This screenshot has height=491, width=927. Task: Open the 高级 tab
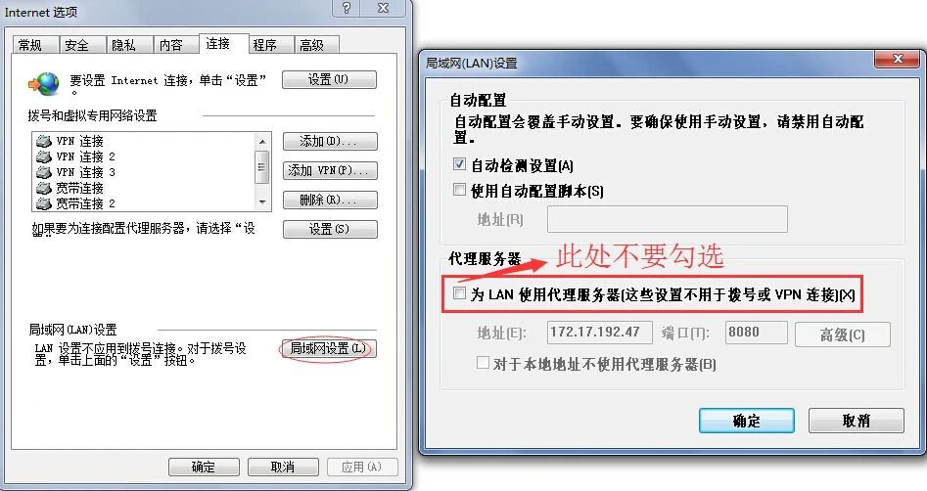[311, 45]
